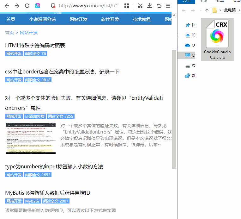This screenshot has height=219, width=241.
Task: Open Explorer recent locations dropdown
Action: tap(200, 10)
